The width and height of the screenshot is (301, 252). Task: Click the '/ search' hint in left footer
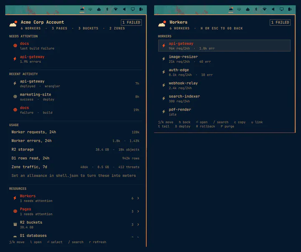click(76, 242)
